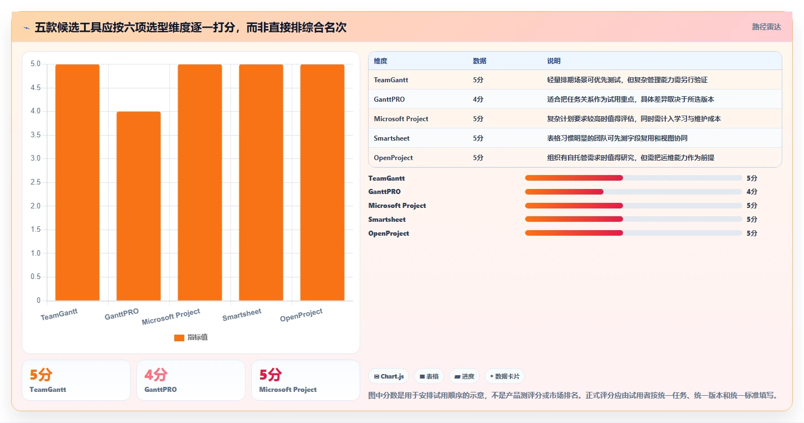Click the 5分 cell in TeamGantt table row
Image resolution: width=804 pixels, height=423 pixels.
pos(478,80)
